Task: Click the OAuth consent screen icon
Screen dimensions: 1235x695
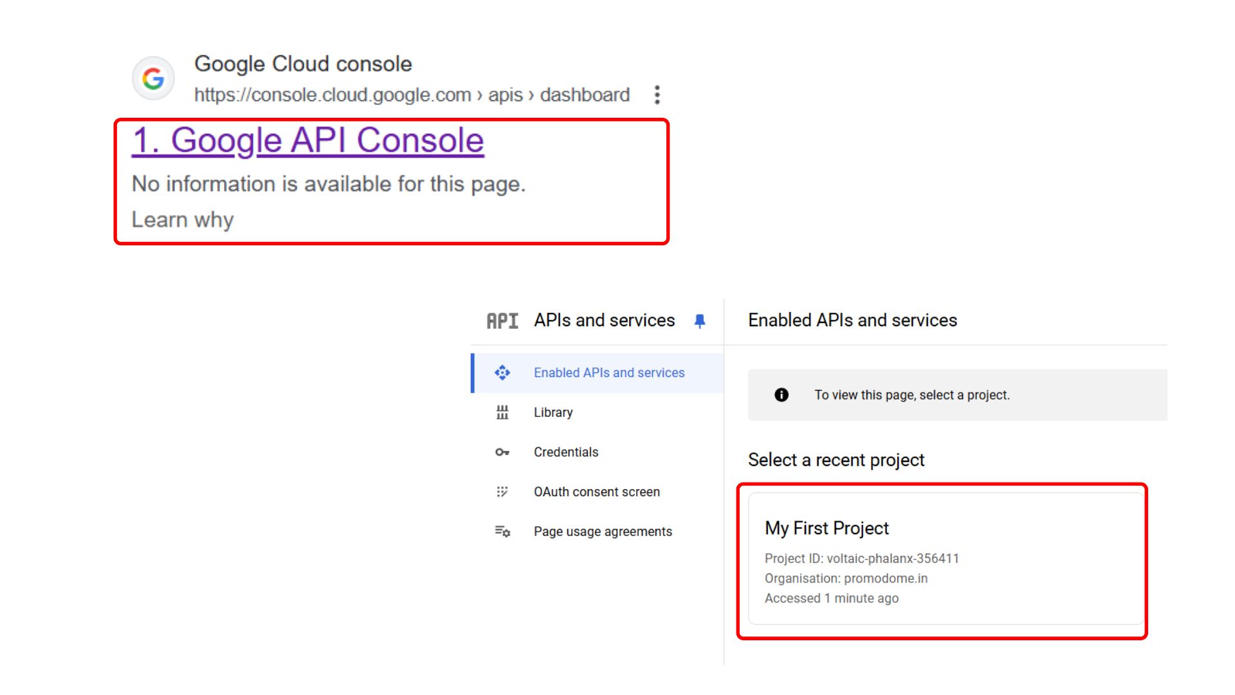Action: click(502, 492)
